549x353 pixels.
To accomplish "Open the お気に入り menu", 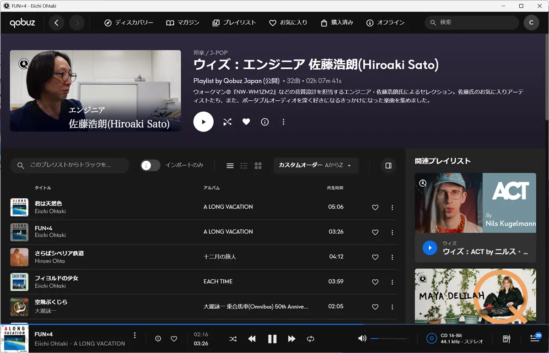I will 288,22.
